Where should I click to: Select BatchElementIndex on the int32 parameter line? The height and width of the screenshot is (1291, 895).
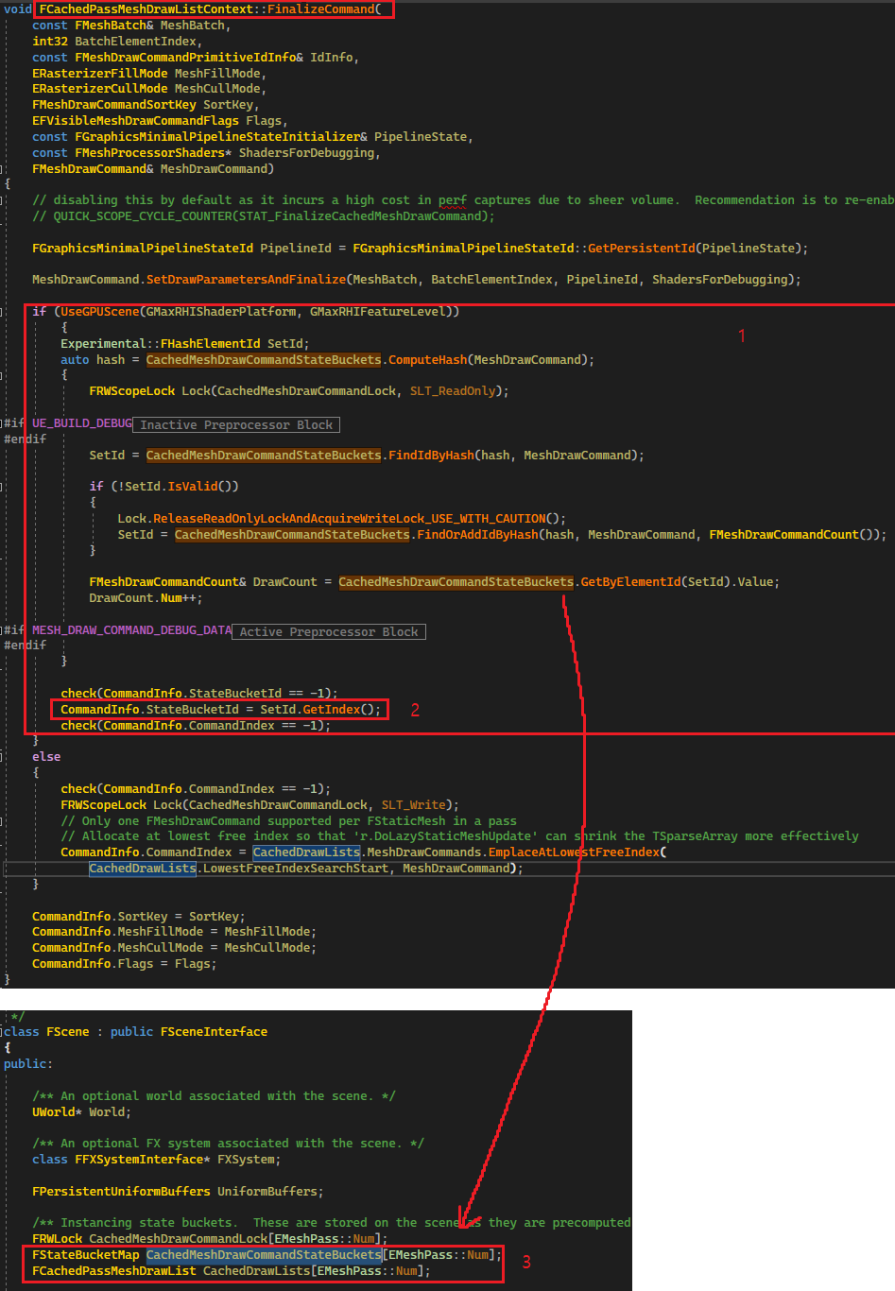(136, 42)
